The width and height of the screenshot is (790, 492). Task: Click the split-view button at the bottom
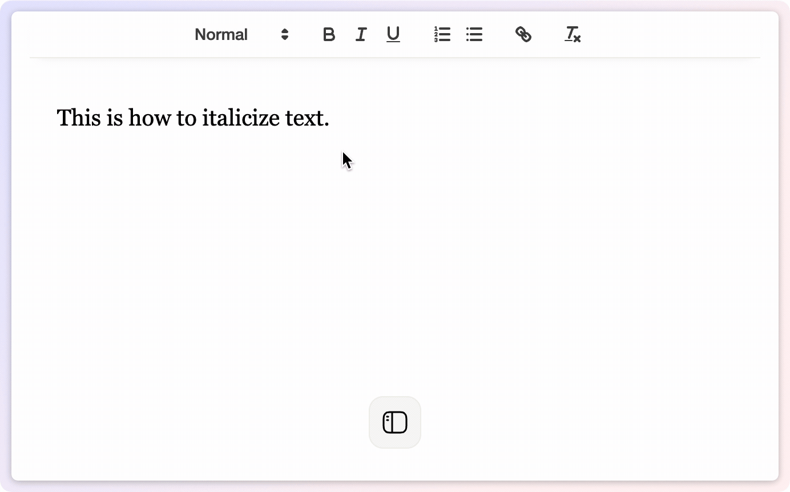point(394,422)
